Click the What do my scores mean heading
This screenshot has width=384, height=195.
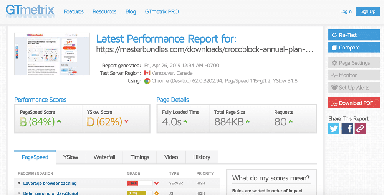(271, 178)
